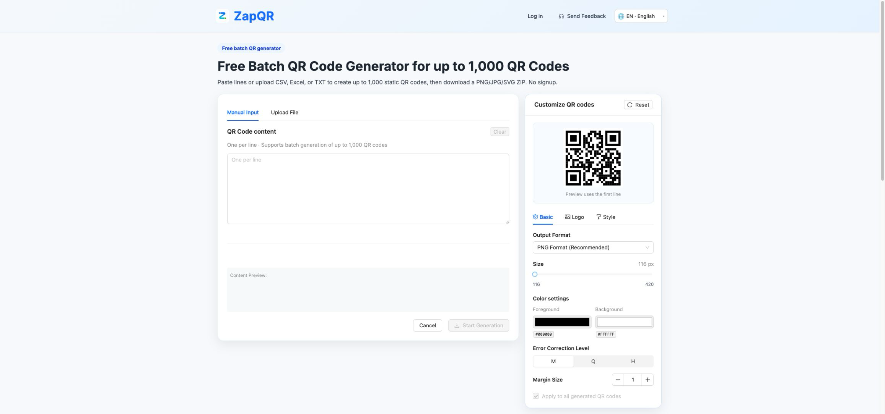Toggle Apply to all generated QR codes checkbox
Viewport: 885px width, 414px height.
(x=536, y=396)
